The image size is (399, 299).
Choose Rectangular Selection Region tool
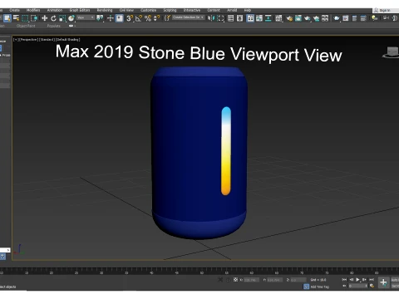coord(25,18)
